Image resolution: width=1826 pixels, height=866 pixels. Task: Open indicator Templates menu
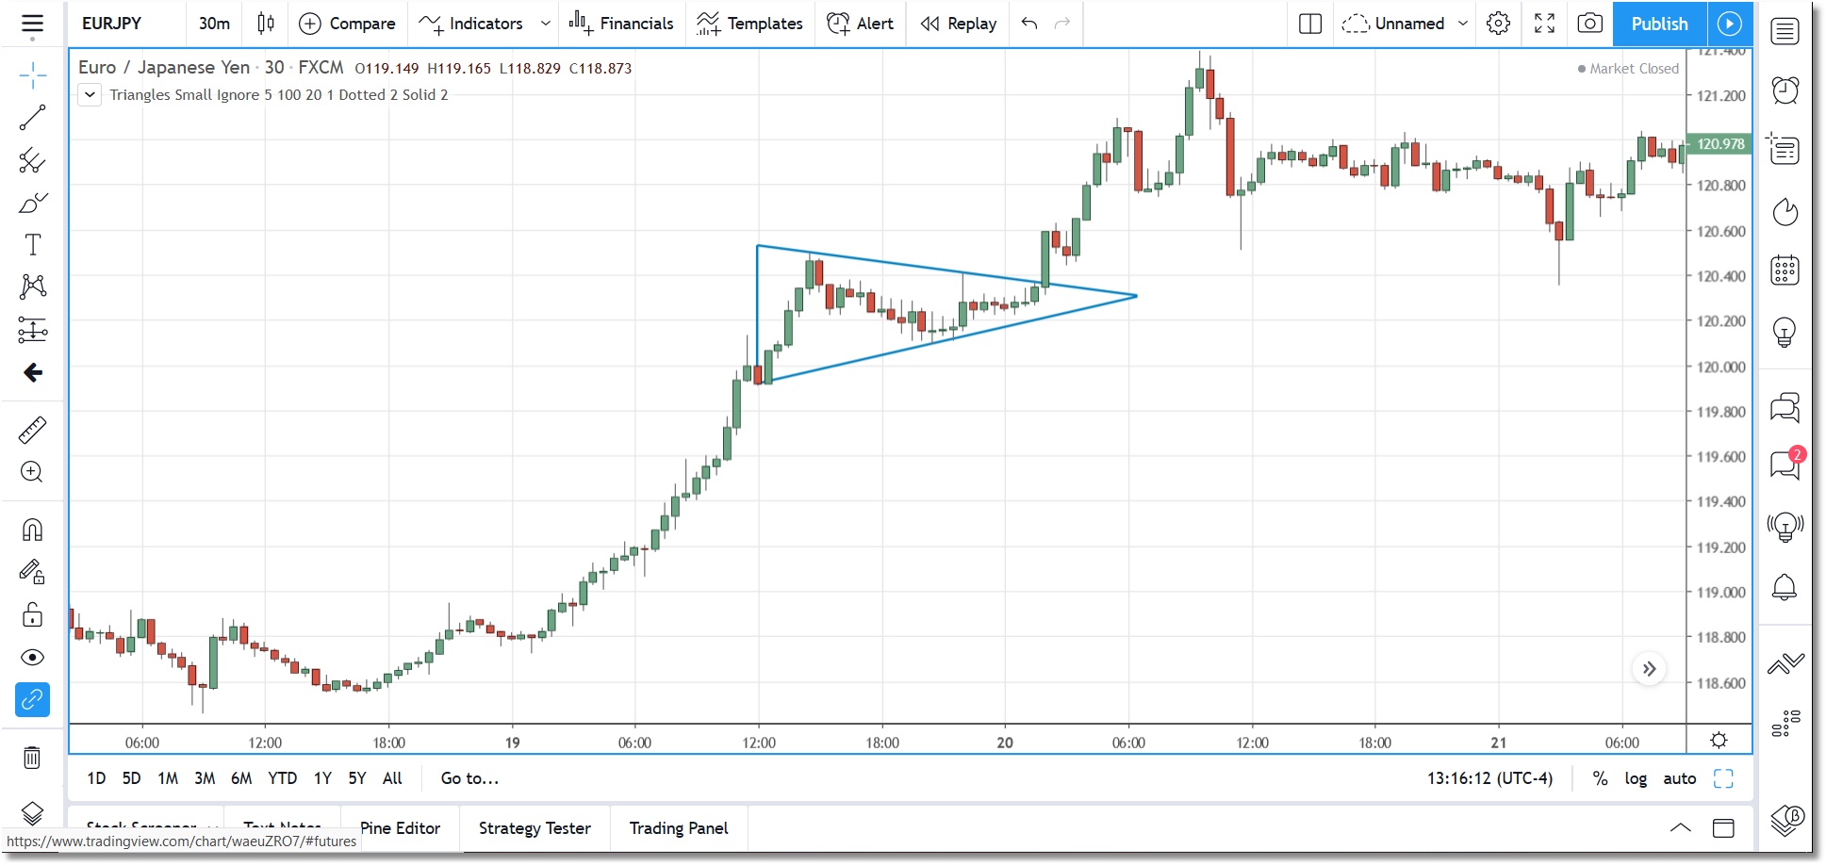click(749, 24)
